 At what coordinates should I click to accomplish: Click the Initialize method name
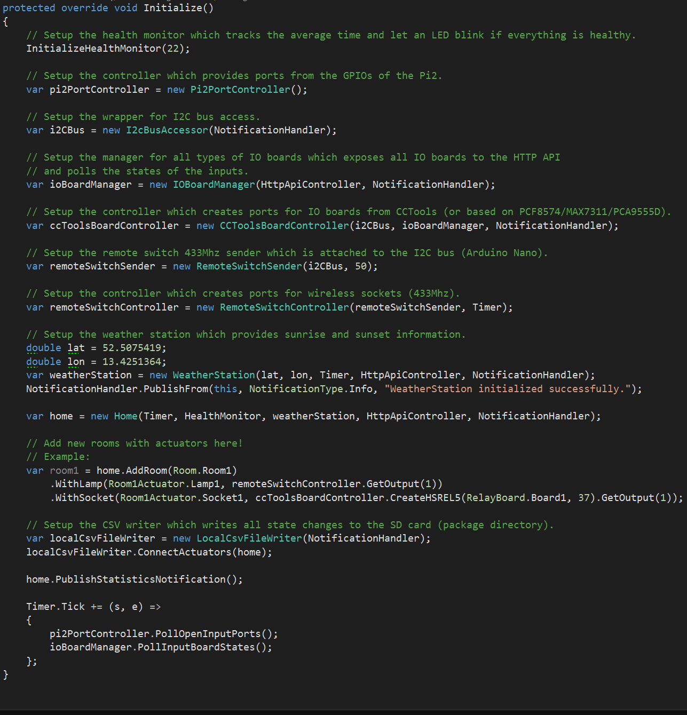click(x=172, y=7)
